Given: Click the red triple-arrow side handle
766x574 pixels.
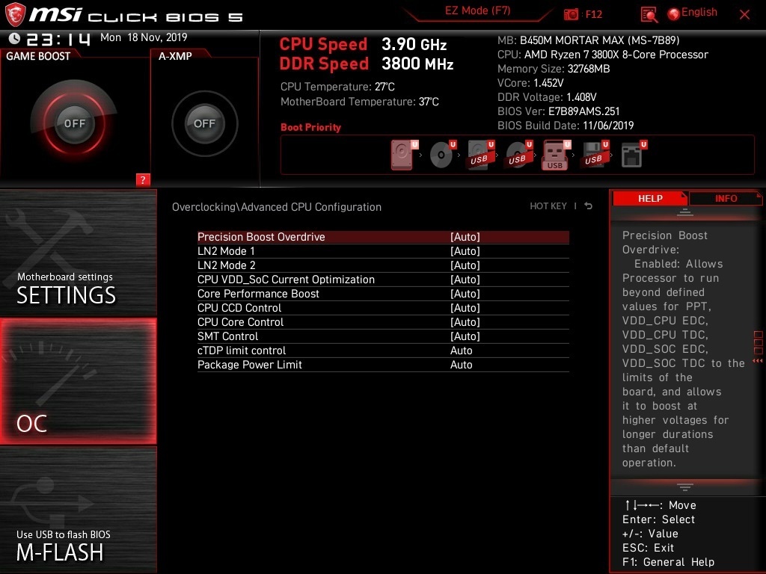Looking at the screenshot, I should (x=757, y=361).
